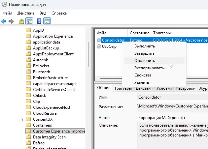Viewport: 208px width, 149px height.
Task: Select Выполнить from the context menu
Action: 145,46
